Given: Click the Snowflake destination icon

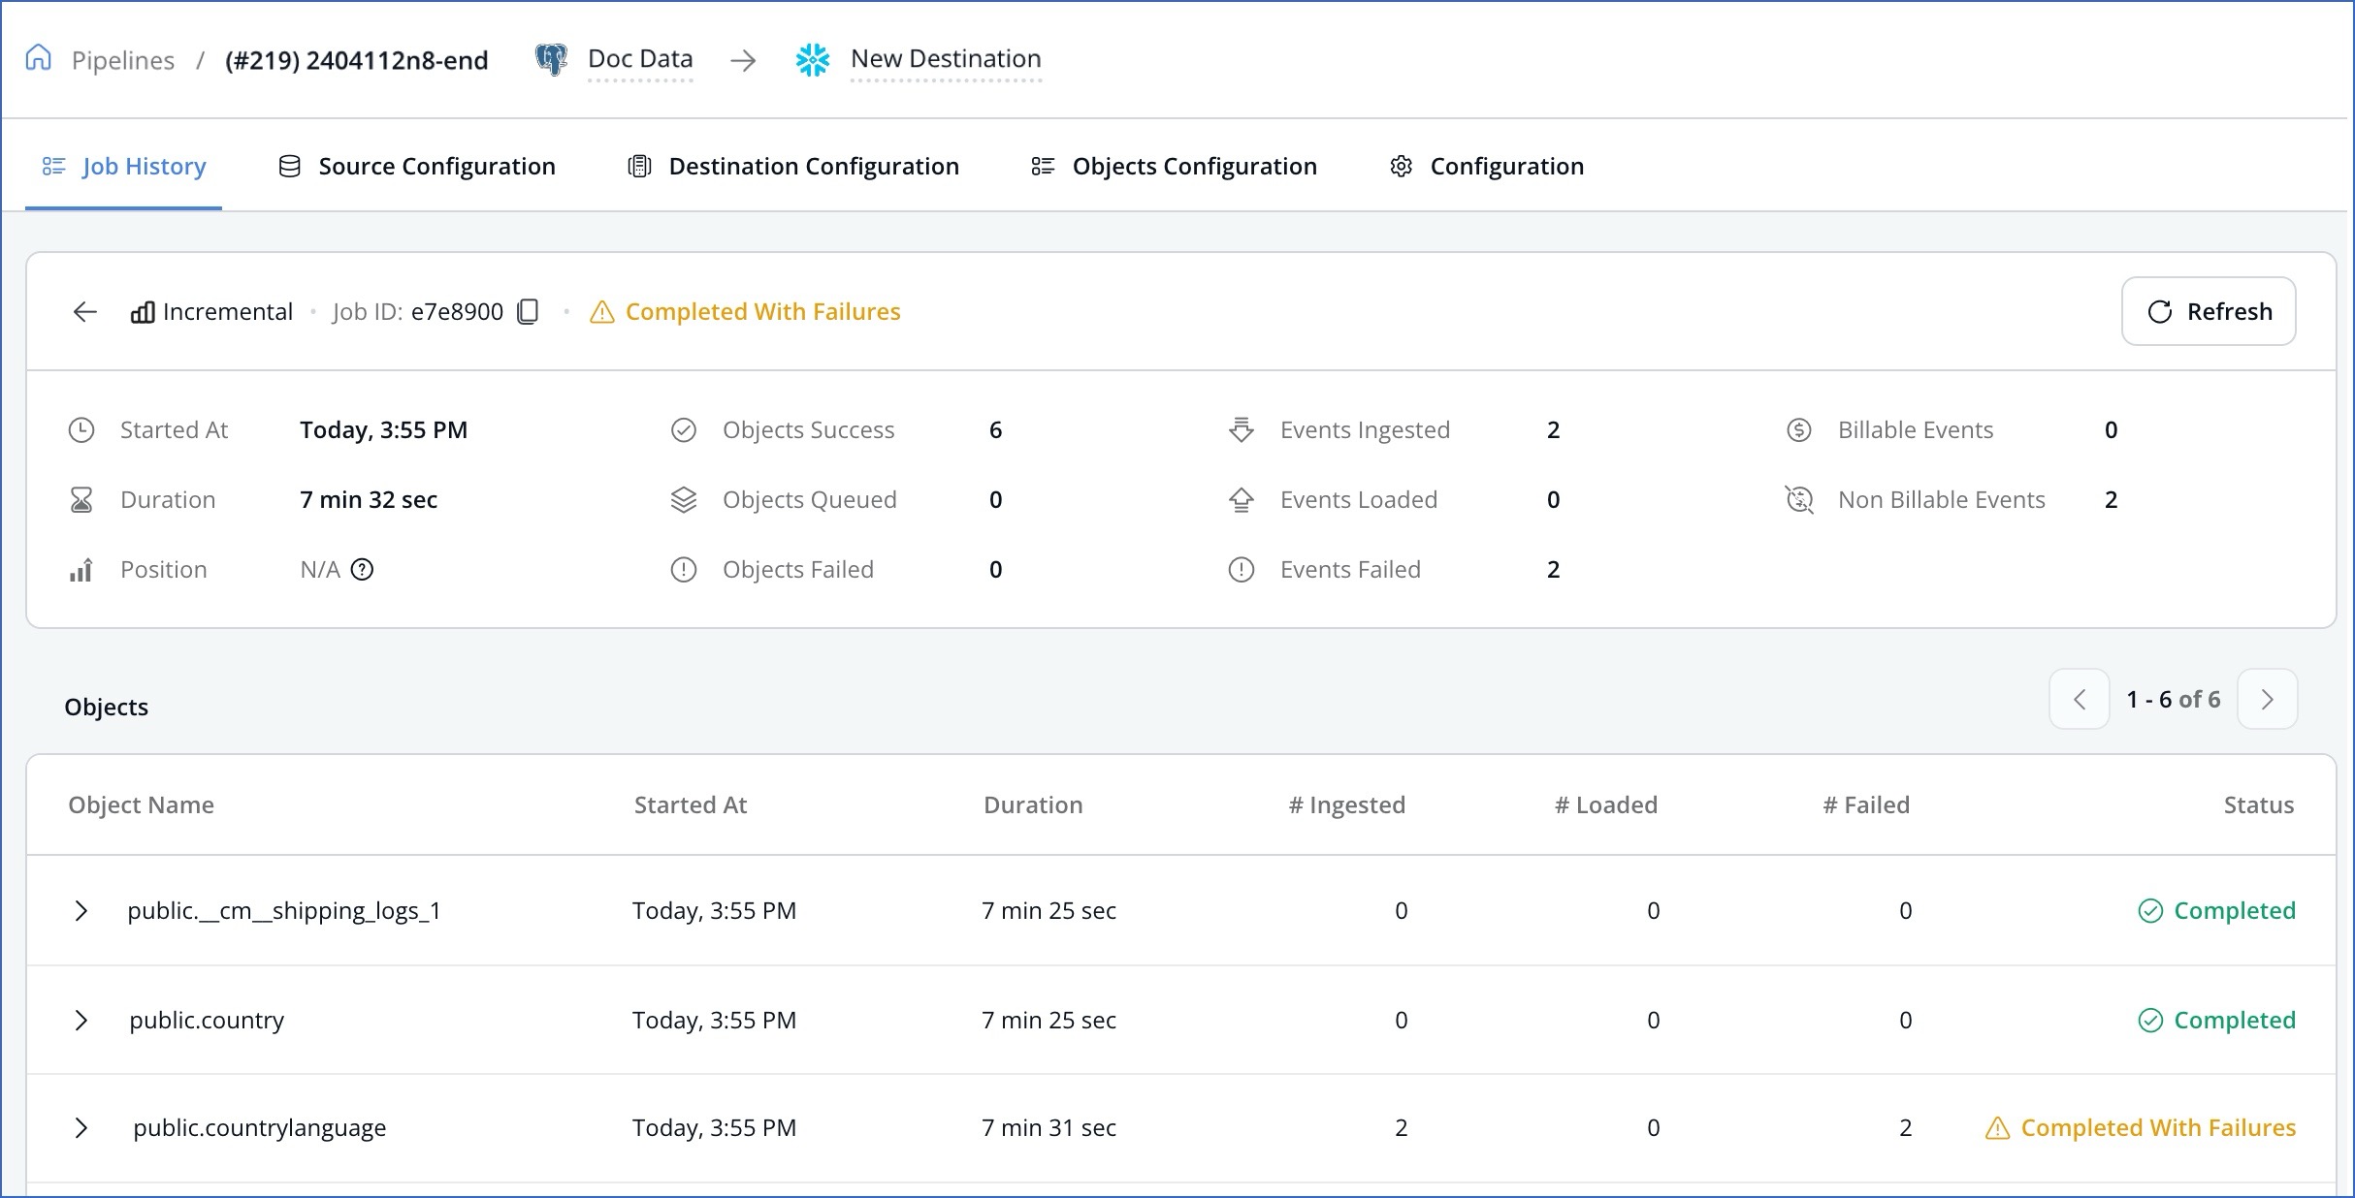Looking at the screenshot, I should click(813, 59).
